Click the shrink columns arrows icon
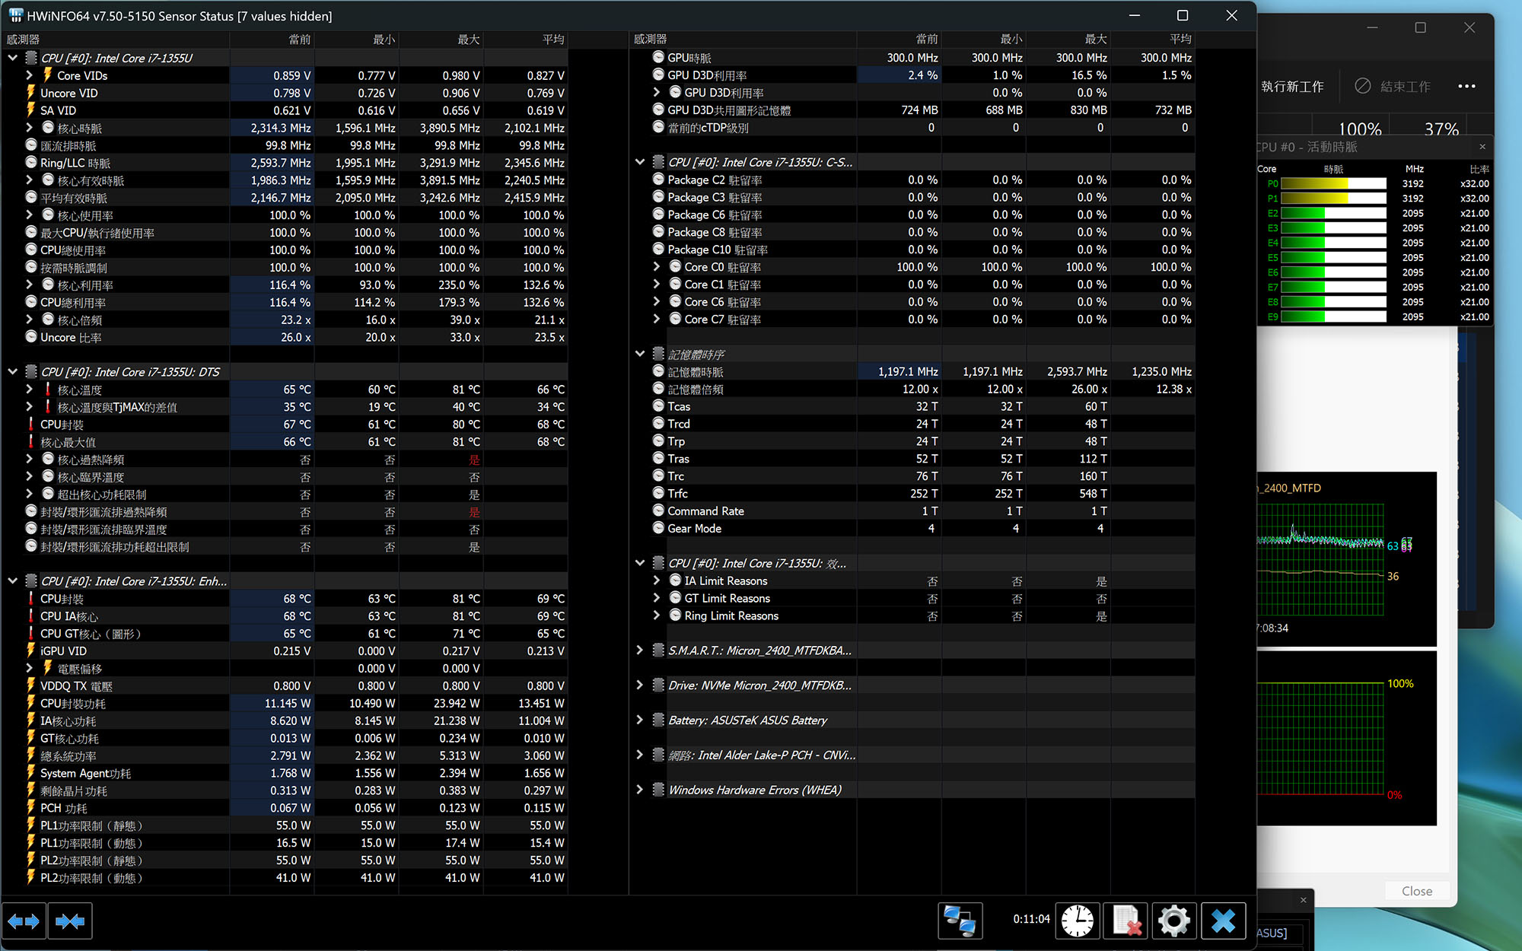This screenshot has height=951, width=1522. [x=70, y=921]
